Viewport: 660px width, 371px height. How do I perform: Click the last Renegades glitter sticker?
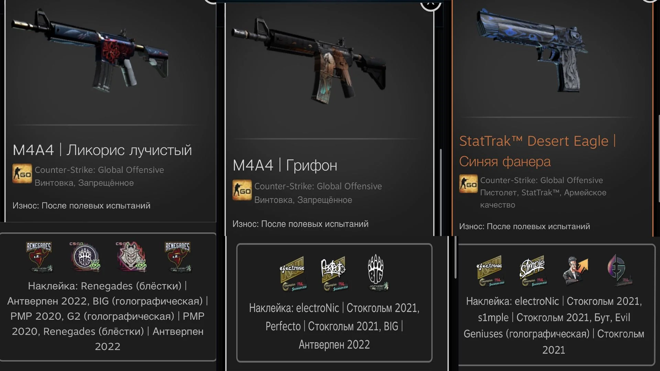(x=177, y=257)
